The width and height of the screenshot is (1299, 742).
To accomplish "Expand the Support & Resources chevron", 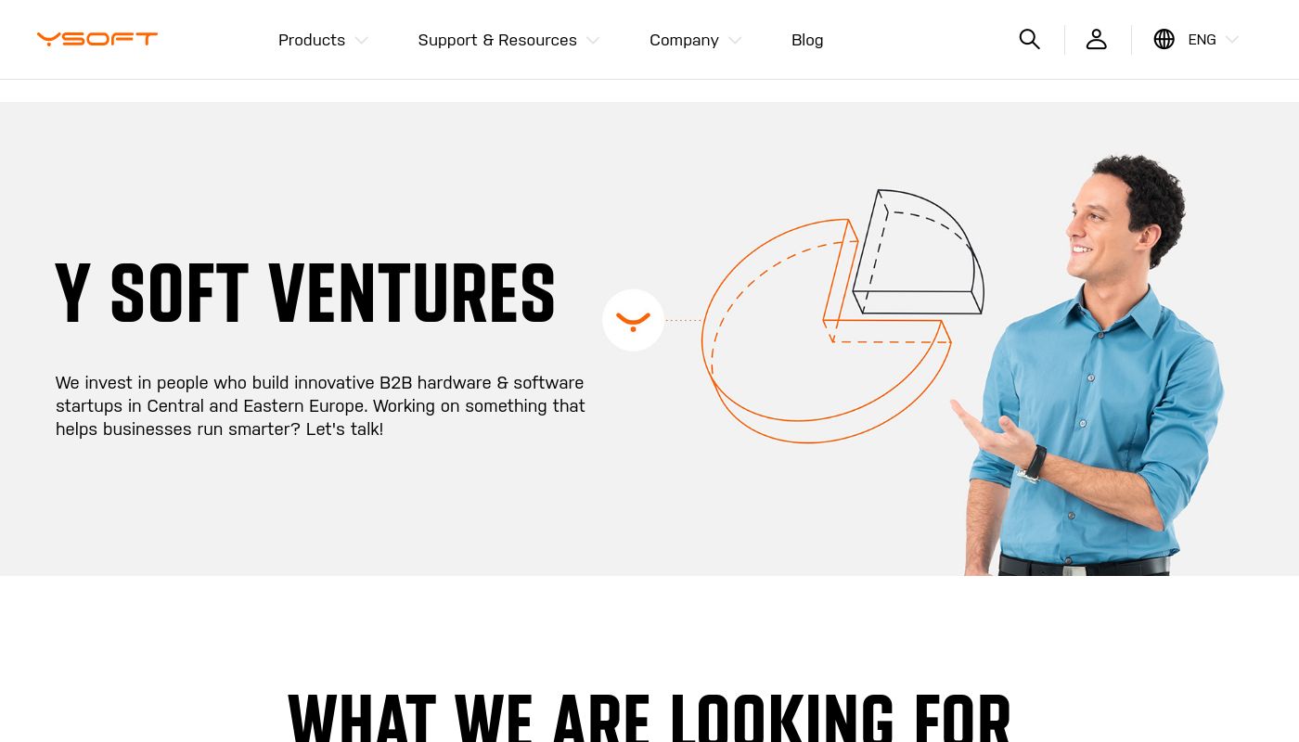I will click(x=593, y=41).
